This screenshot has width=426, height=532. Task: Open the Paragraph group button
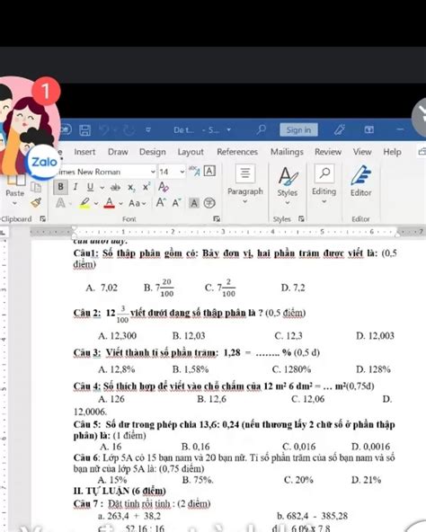point(245,184)
